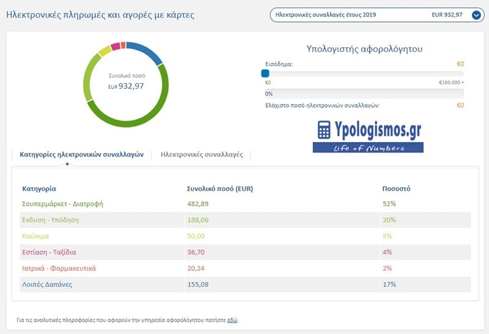The height and width of the screenshot is (334, 489).
Task: Select the Ιατρικά - Φαρμακευτικά category
Action: [x=59, y=269]
